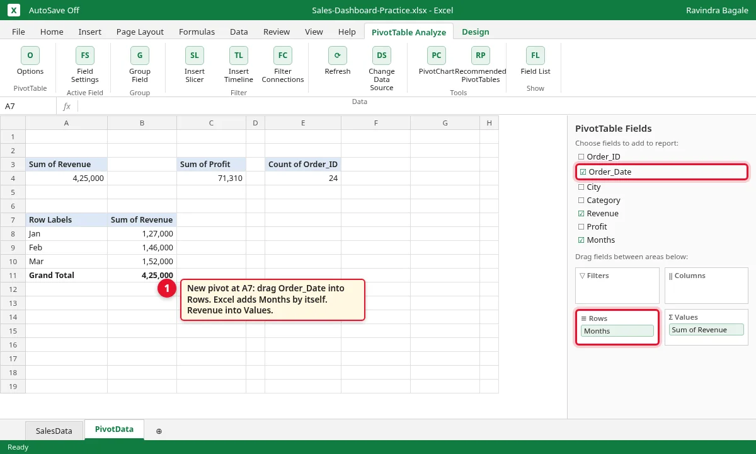
Task: Uncheck the Revenue field
Action: [581, 213]
